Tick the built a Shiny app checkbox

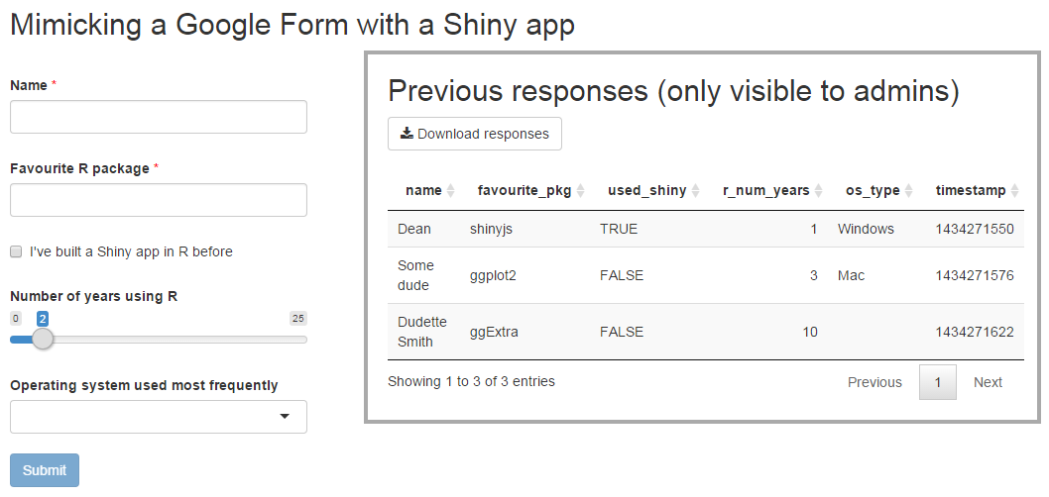[x=16, y=251]
